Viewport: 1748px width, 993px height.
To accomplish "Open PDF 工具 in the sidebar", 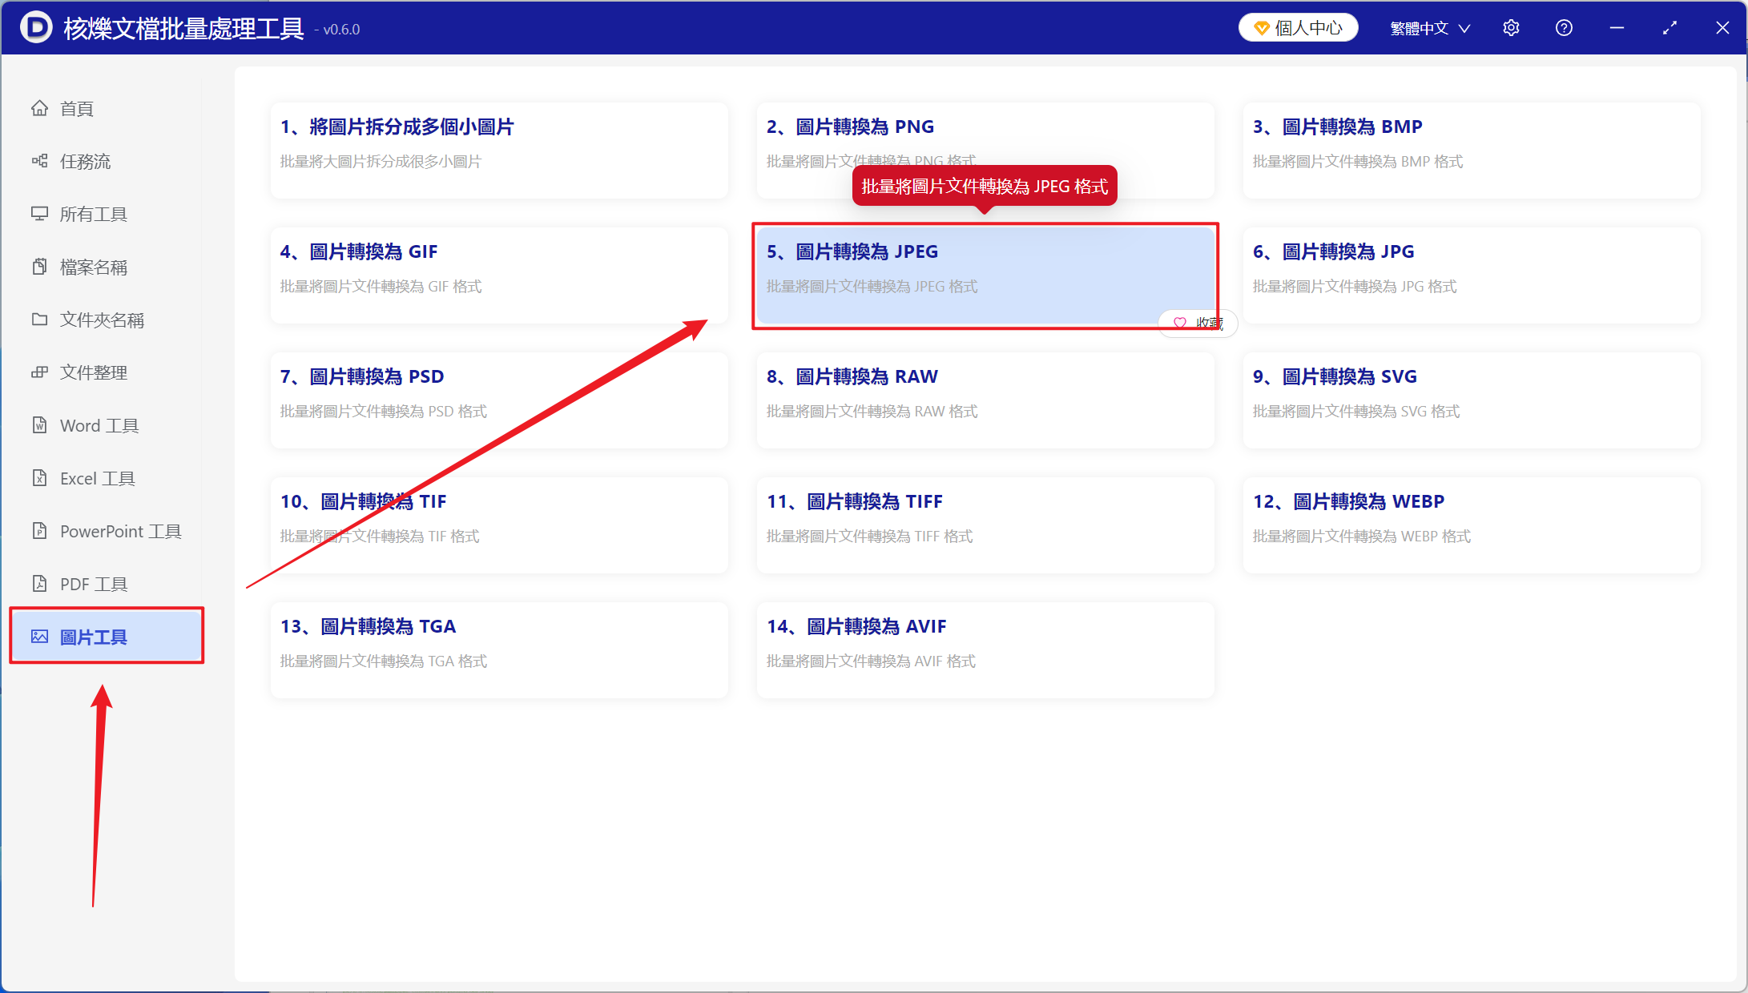I will [107, 584].
